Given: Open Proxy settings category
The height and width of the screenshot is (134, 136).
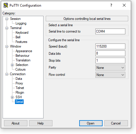Looking at the screenshot, I should tap(19, 83).
